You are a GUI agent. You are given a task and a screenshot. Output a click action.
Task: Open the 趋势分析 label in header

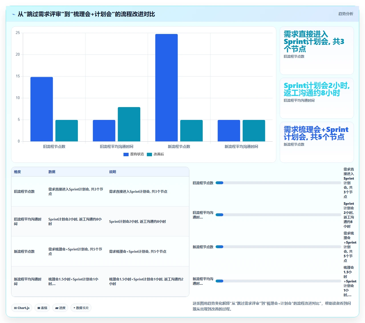[x=346, y=14]
